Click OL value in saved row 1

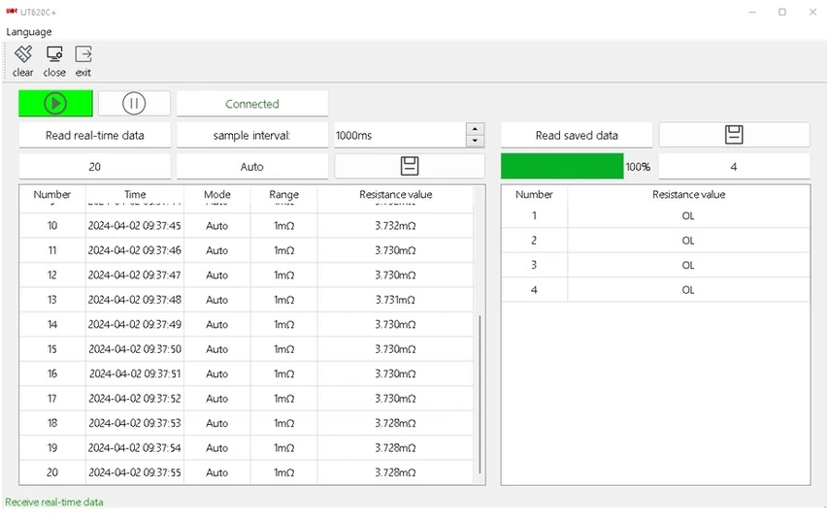coord(687,216)
